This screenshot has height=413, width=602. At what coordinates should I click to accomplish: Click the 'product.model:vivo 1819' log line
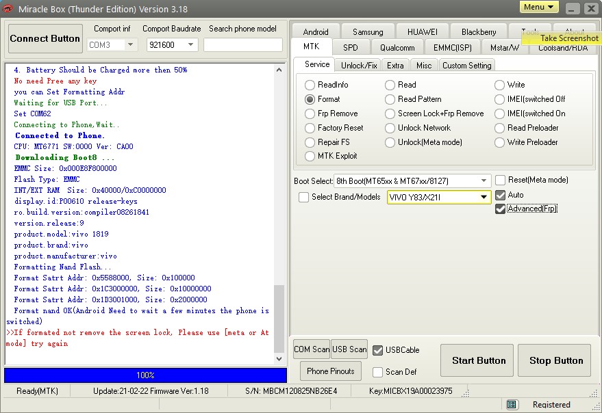[62, 234]
